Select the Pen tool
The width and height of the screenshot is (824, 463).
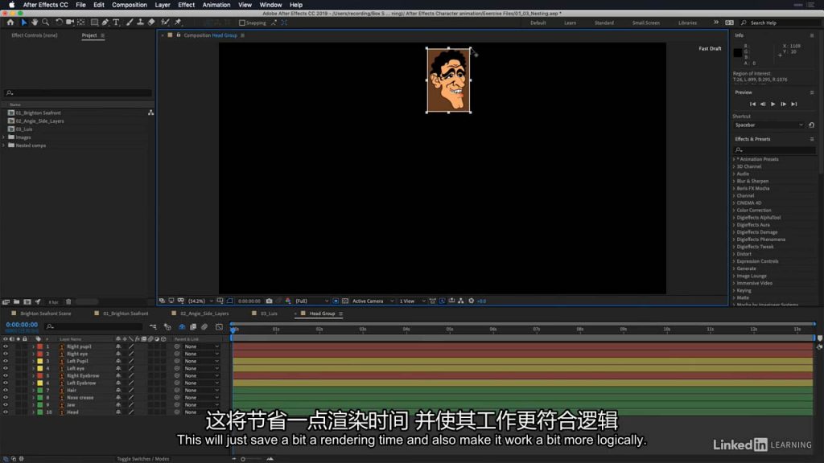105,23
